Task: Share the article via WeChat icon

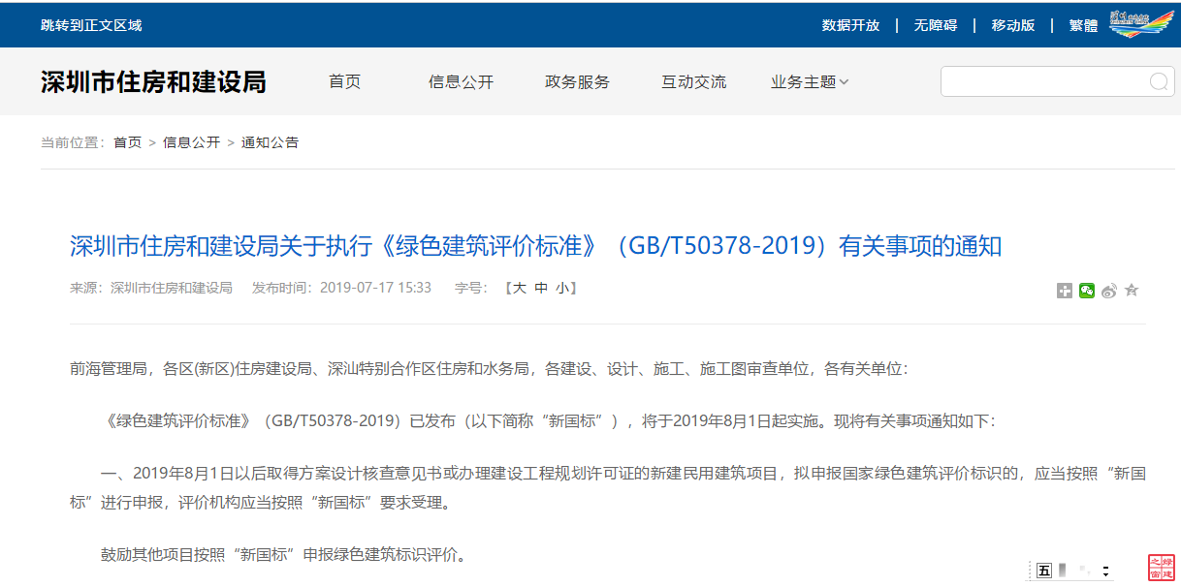Action: point(1086,290)
